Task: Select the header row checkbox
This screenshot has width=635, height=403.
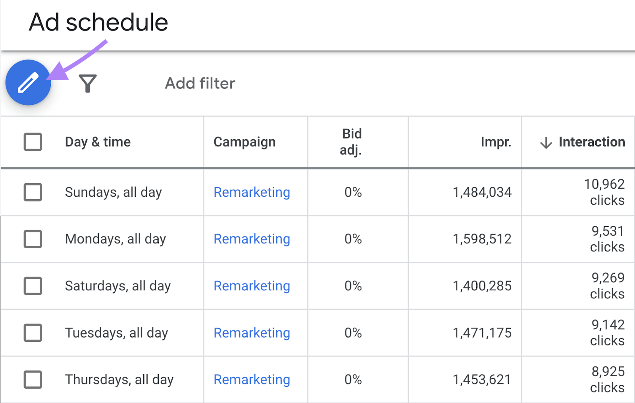Action: (33, 142)
